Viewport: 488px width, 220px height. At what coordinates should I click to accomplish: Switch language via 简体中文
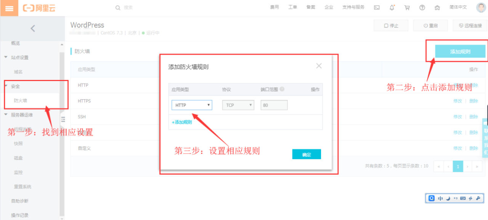(458, 7)
